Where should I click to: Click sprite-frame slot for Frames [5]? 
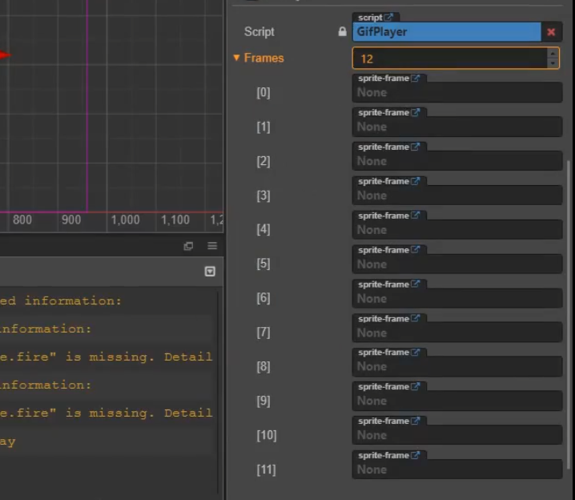(457, 264)
